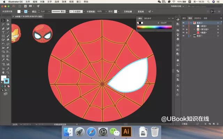Open the Pathfinder panel dock icon
Viewport: 223px width, 139px height.
click(x=178, y=71)
